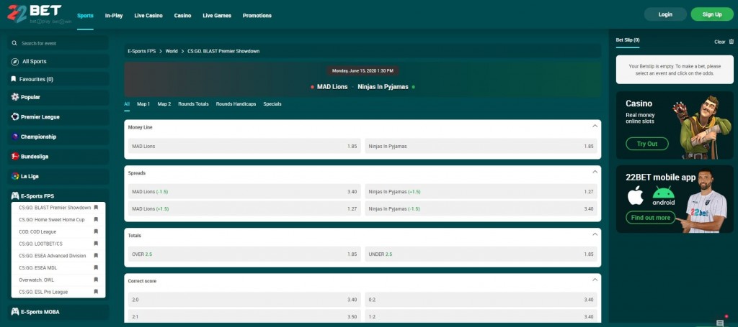Select the Rounds Totals tab
This screenshot has width=738, height=327.
pyautogui.click(x=193, y=104)
